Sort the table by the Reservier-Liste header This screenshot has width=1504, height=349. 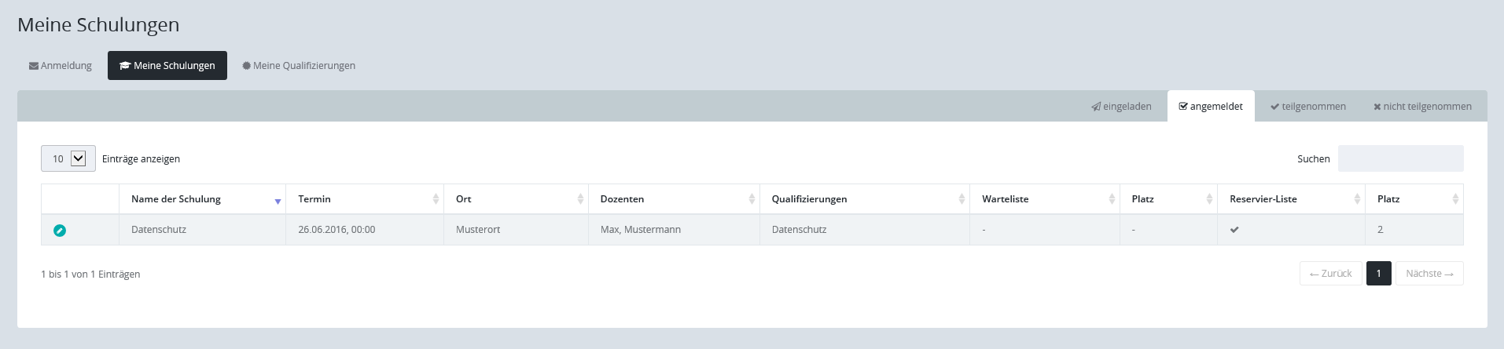click(1263, 199)
